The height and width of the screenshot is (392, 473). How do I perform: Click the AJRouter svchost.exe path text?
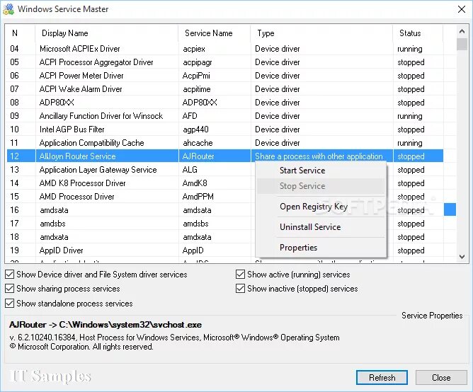(x=106, y=325)
